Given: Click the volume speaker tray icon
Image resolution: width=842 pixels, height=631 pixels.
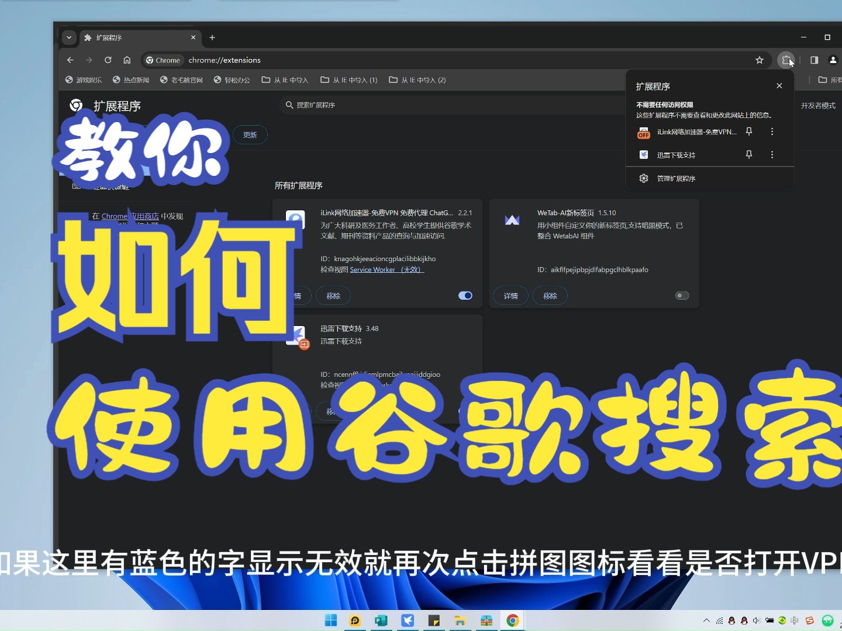Looking at the screenshot, I should (757, 620).
